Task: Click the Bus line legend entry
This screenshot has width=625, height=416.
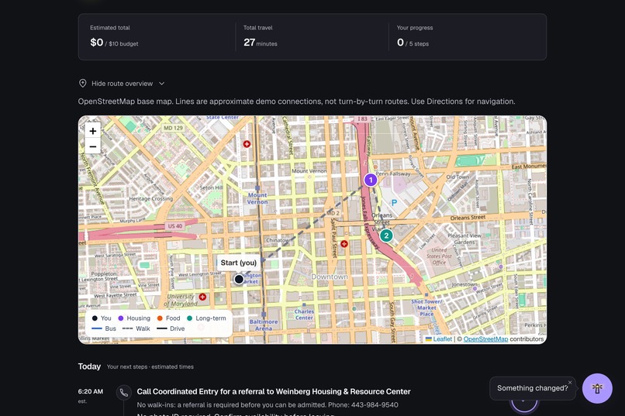Action: pos(104,328)
